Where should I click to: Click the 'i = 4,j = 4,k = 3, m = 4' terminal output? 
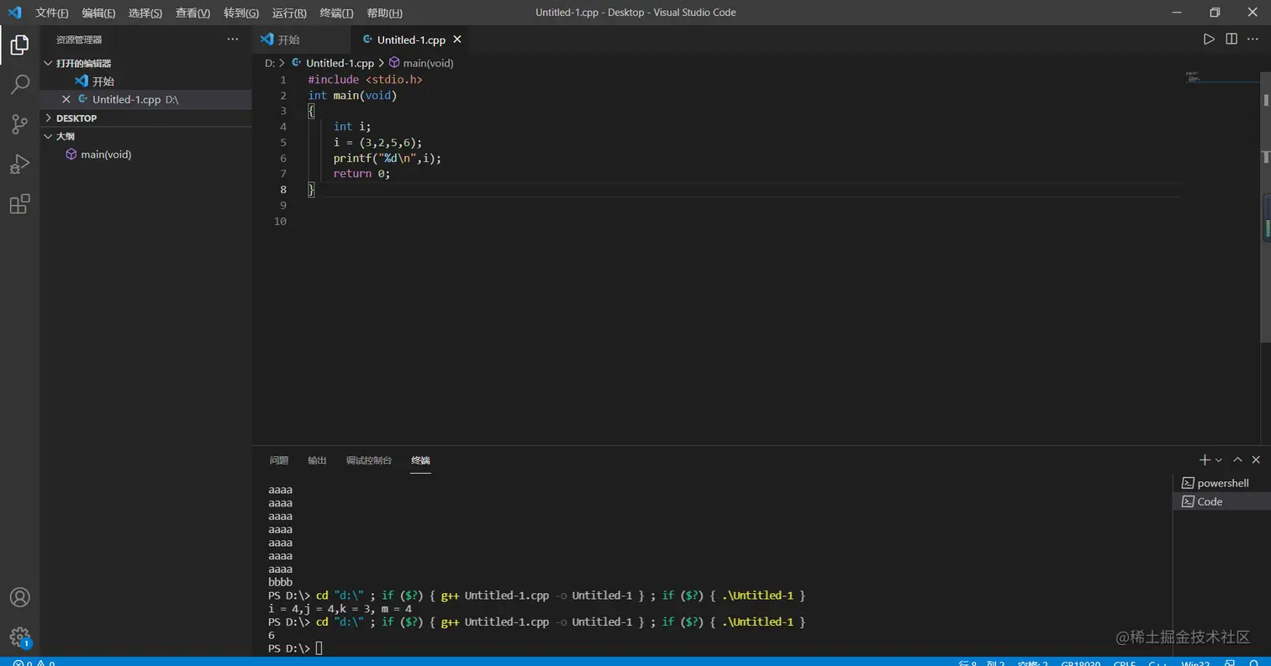pyautogui.click(x=340, y=609)
